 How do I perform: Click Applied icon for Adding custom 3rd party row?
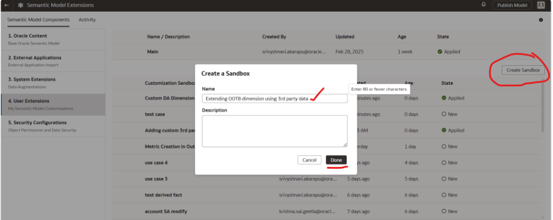444,130
